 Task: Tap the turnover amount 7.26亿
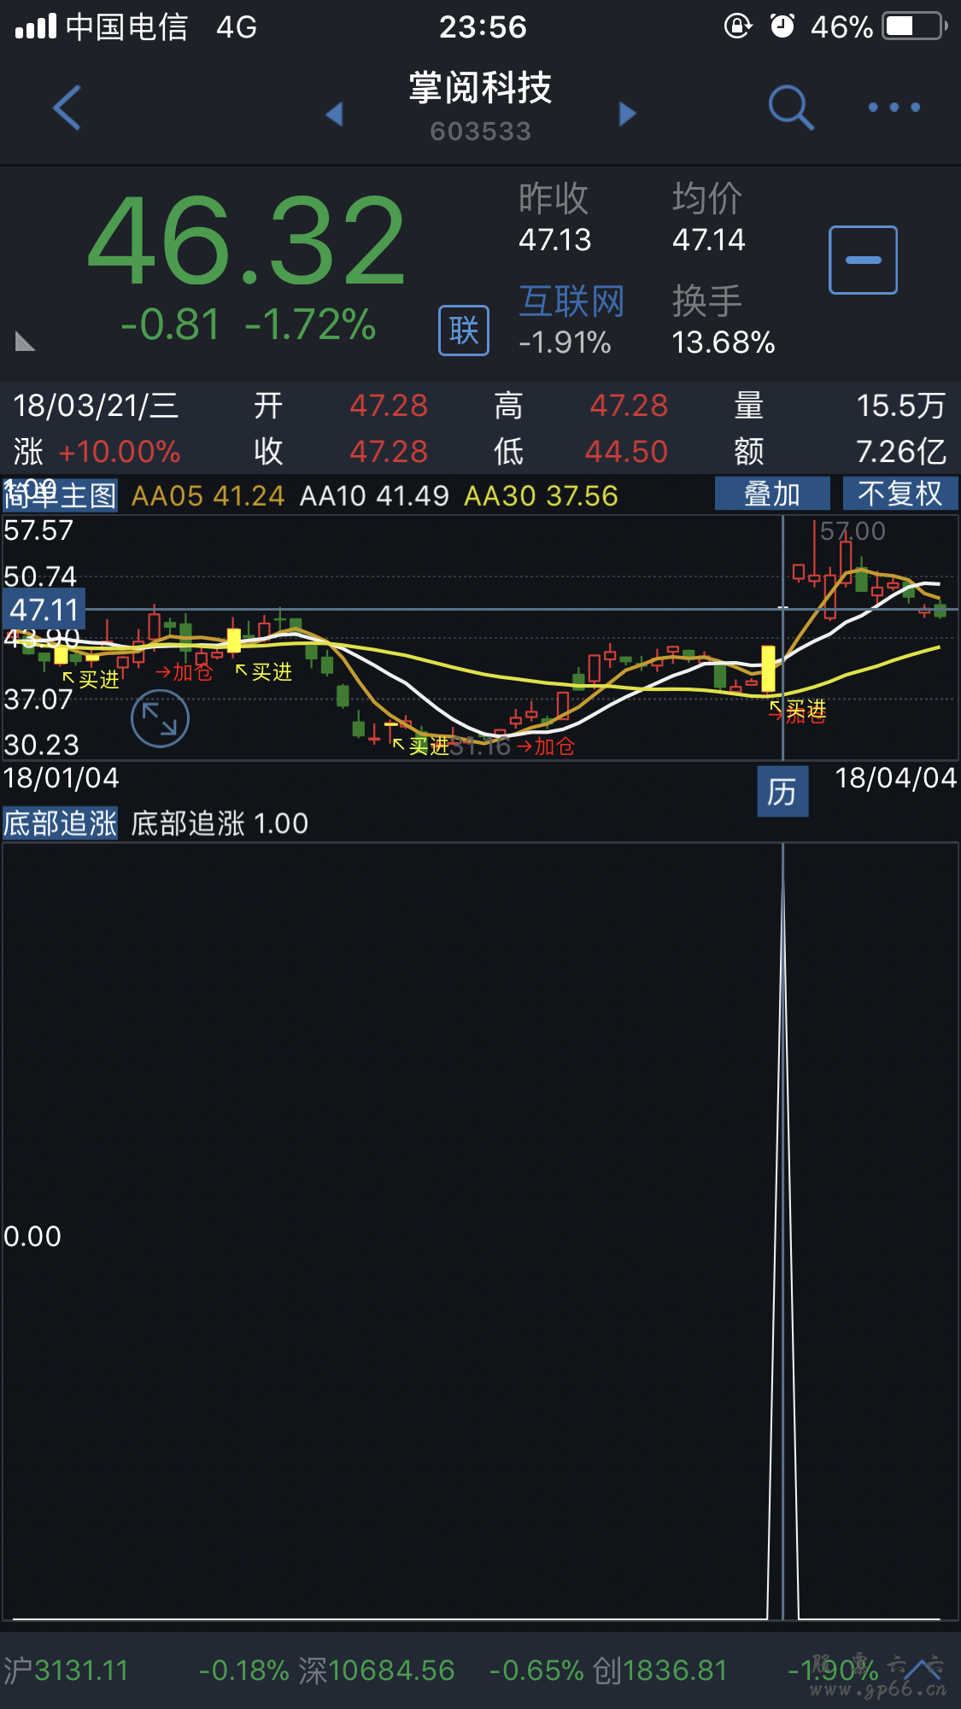(901, 452)
